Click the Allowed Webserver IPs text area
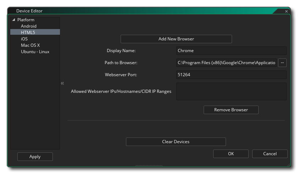Screen dimensions: 298x174 231,91
